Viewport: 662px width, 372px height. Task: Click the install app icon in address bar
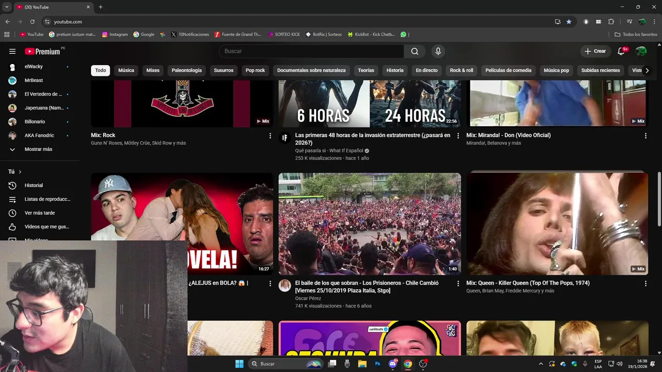(558, 22)
